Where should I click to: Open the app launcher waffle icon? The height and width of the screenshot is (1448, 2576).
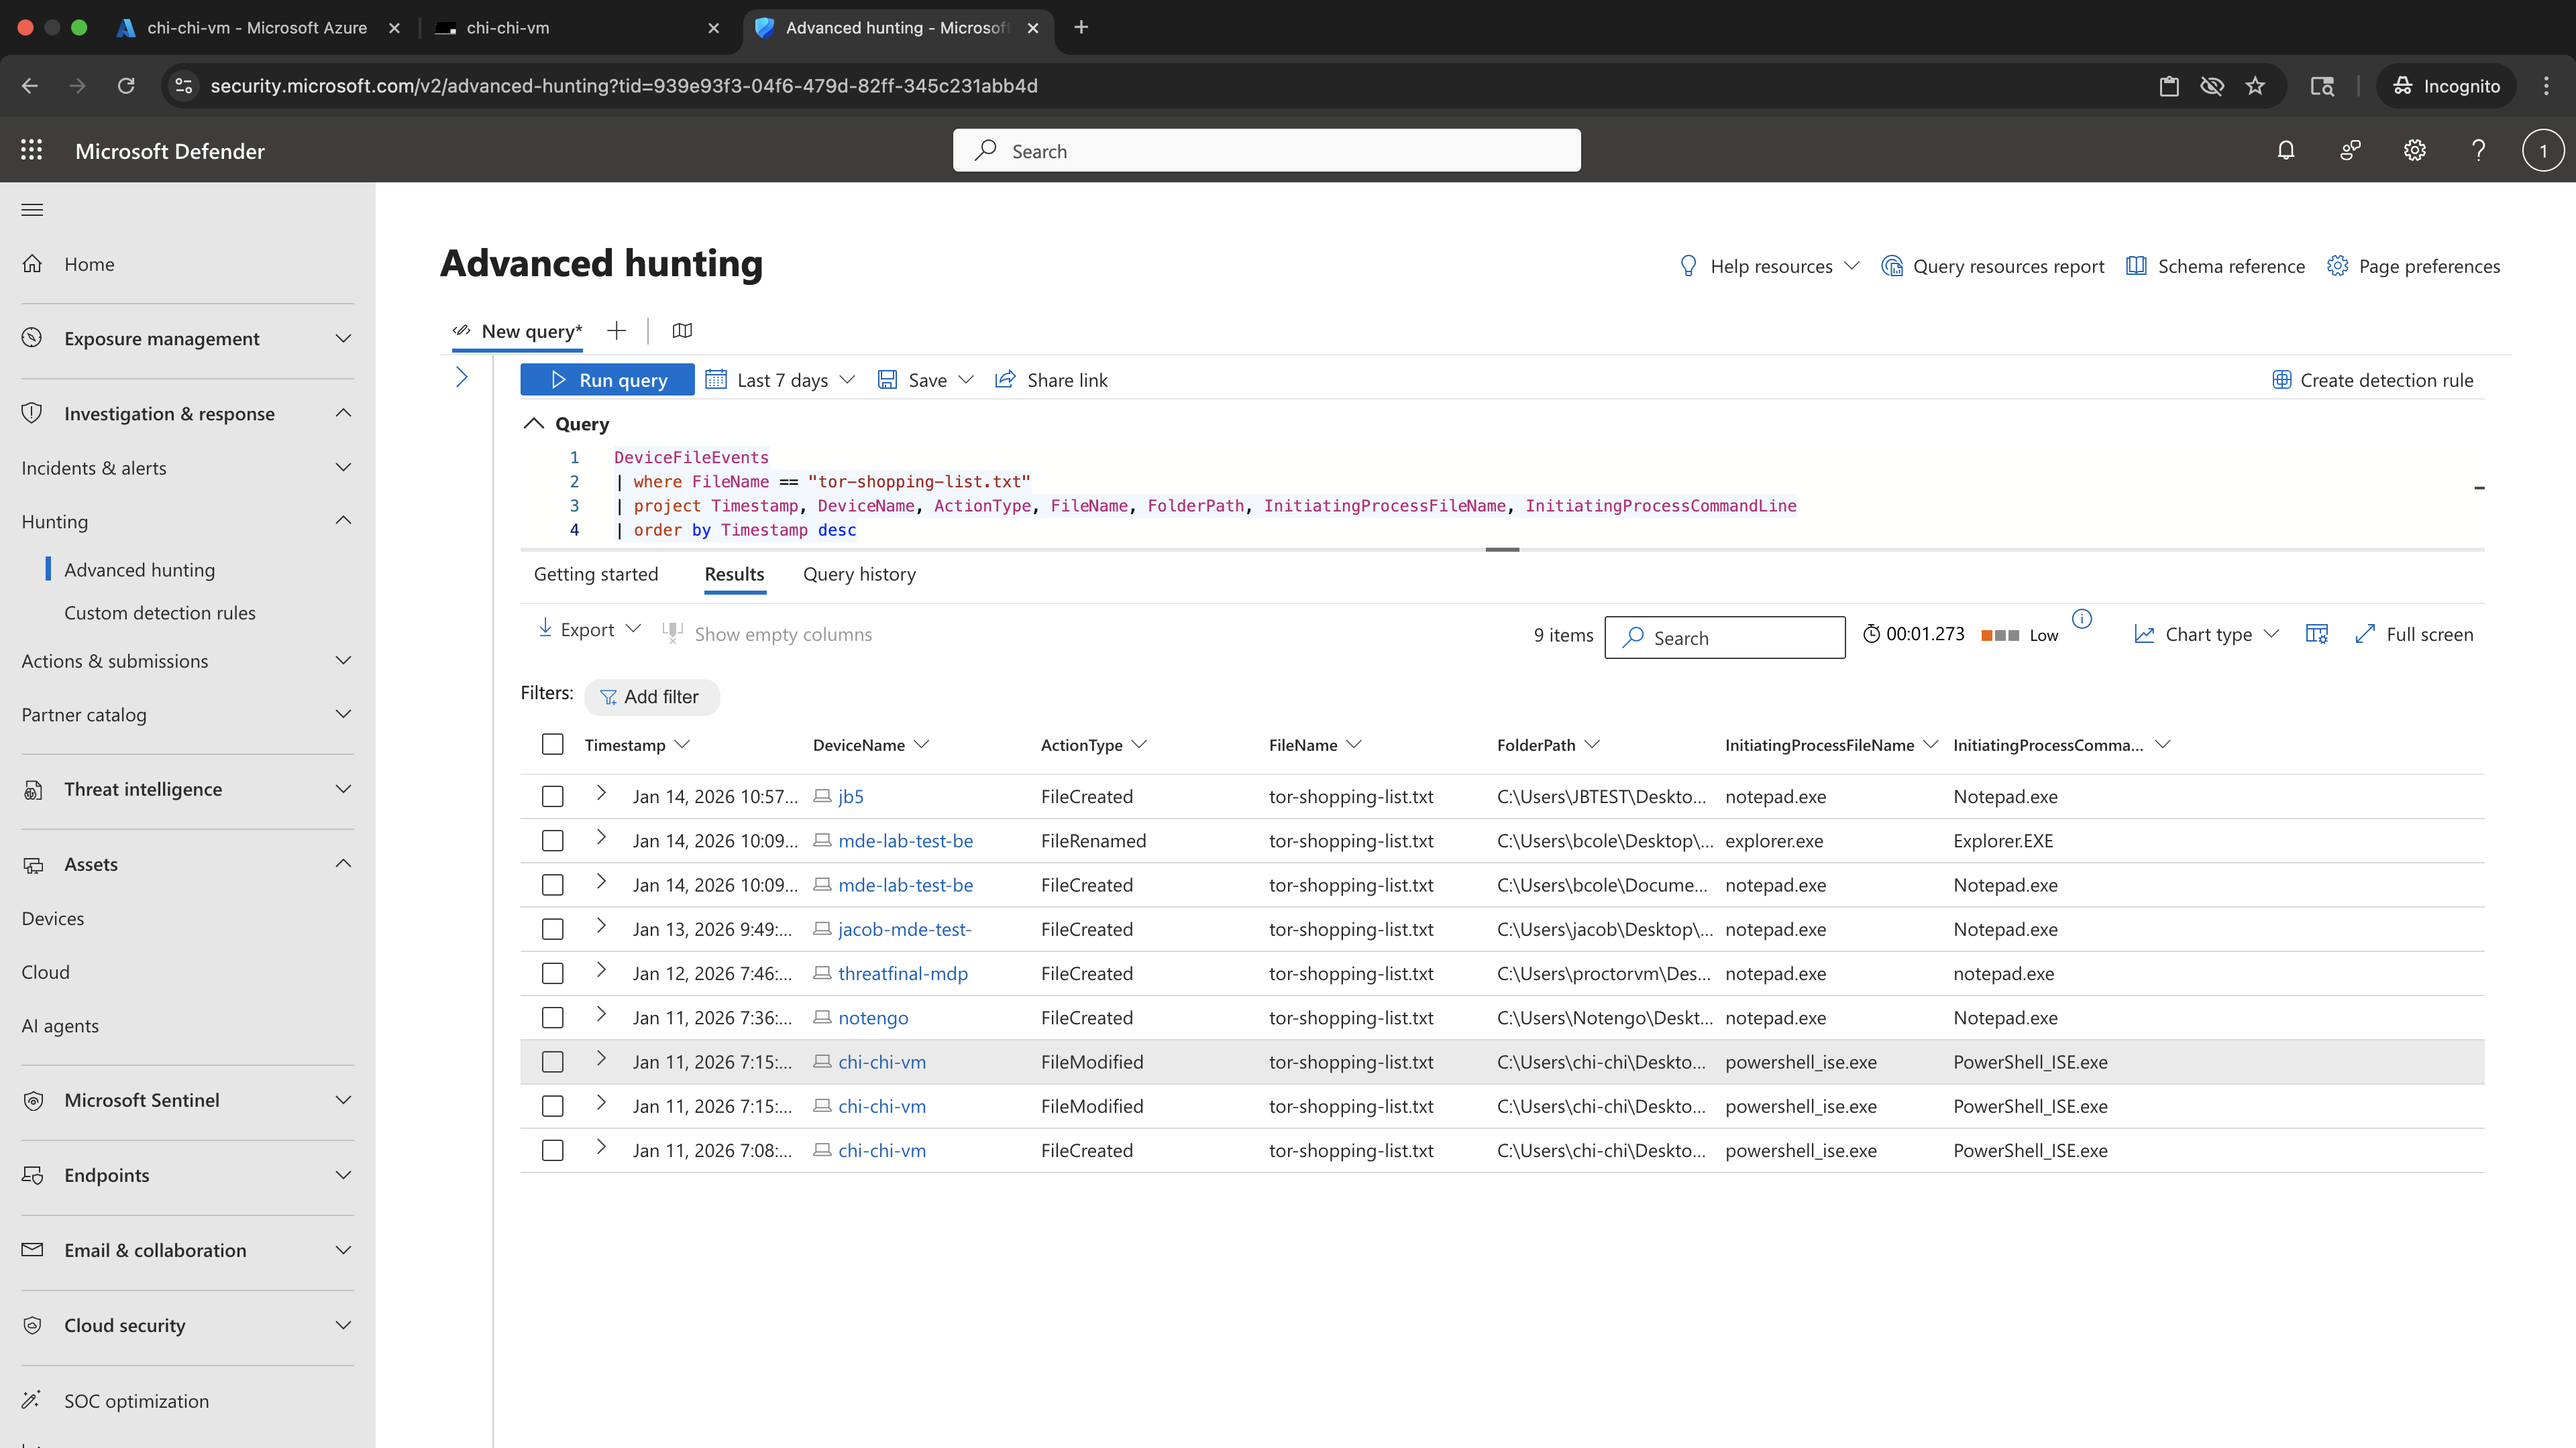[x=31, y=150]
